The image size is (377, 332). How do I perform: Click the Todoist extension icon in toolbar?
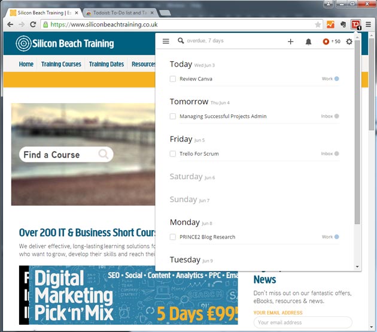(x=356, y=25)
